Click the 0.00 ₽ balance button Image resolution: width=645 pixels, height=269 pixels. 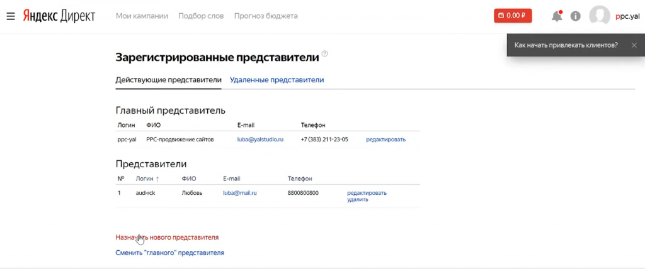pyautogui.click(x=513, y=16)
